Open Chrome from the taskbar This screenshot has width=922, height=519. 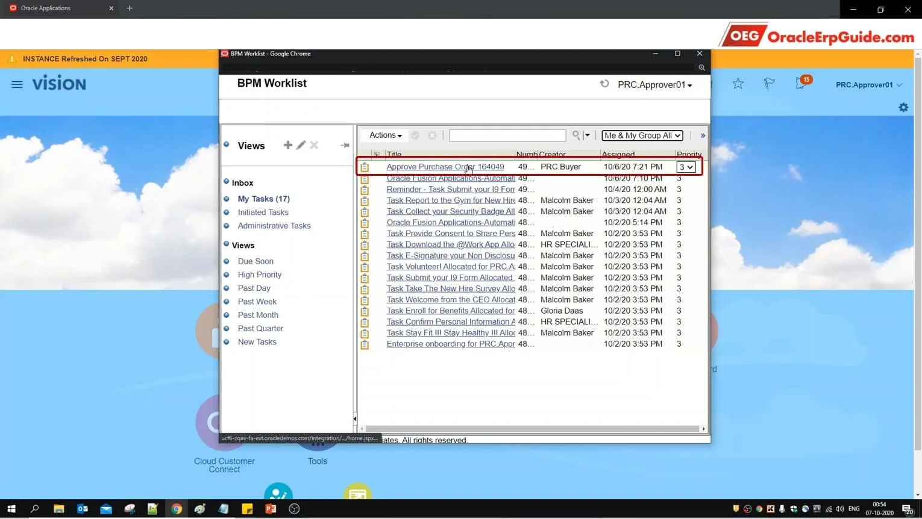[x=177, y=509]
